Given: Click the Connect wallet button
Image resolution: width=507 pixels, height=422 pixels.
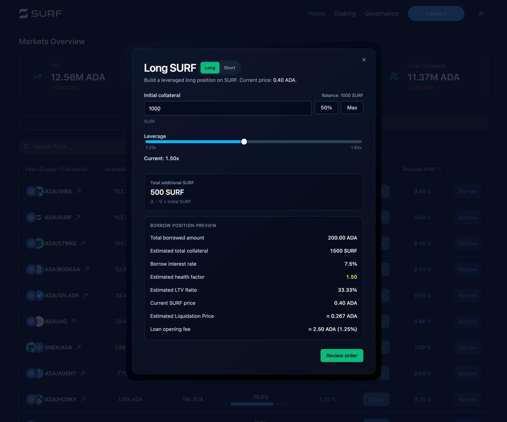Looking at the screenshot, I should click(436, 14).
